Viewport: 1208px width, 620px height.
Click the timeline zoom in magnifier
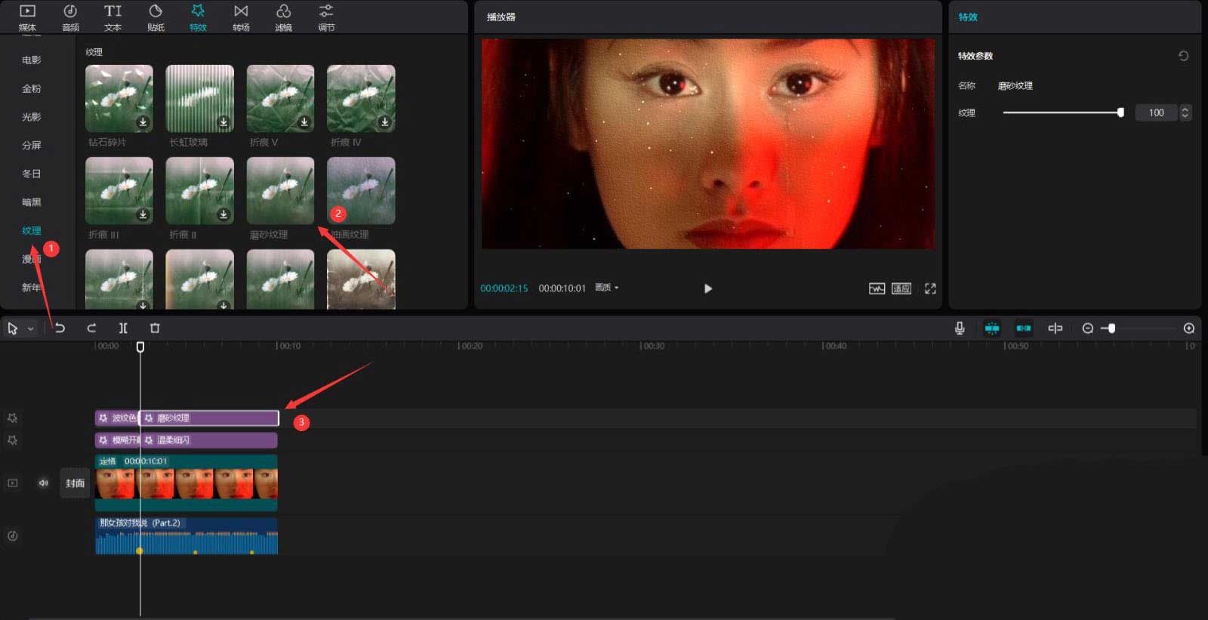coord(1188,328)
